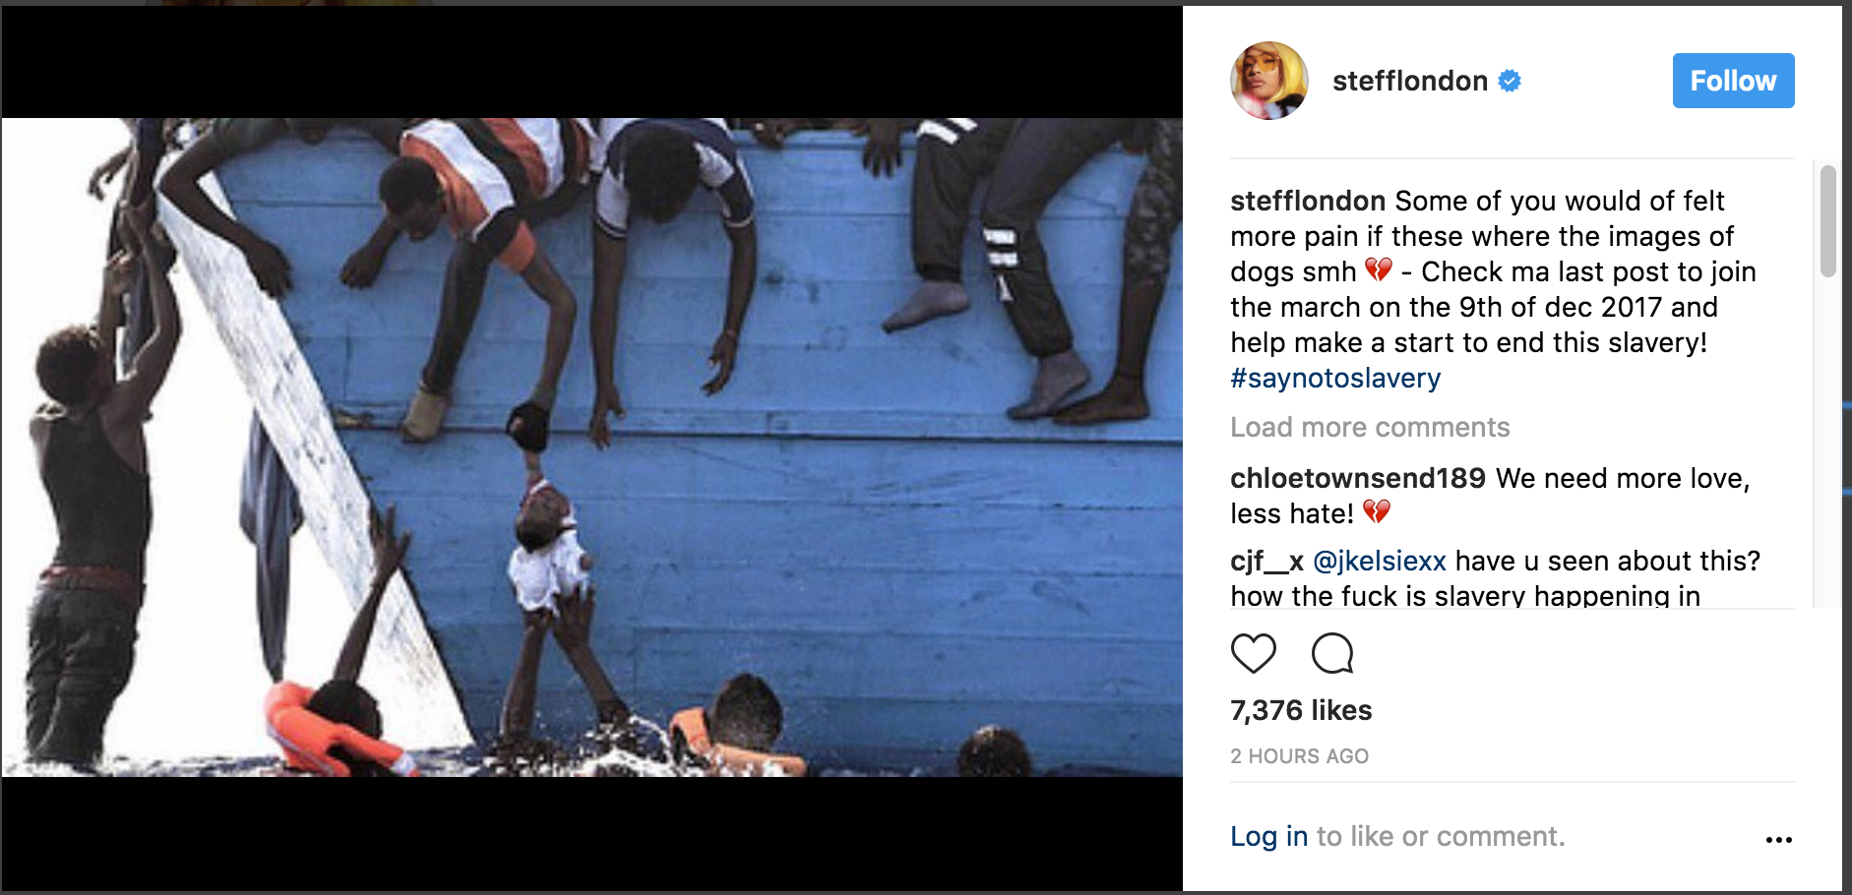The image size is (1852, 895).
Task: Open the #saynotoslavery hashtag
Action: 1335,378
